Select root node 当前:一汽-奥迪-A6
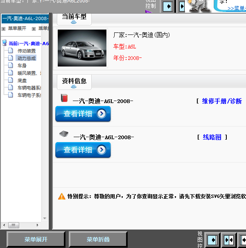The image size is (246, 248). 29,44
